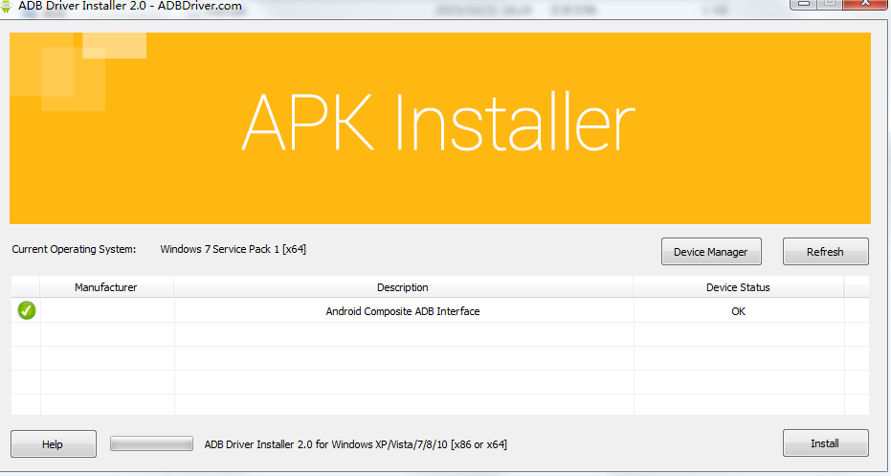Click the OK device status cell
Screen dimensions: 891x476
[x=738, y=311]
